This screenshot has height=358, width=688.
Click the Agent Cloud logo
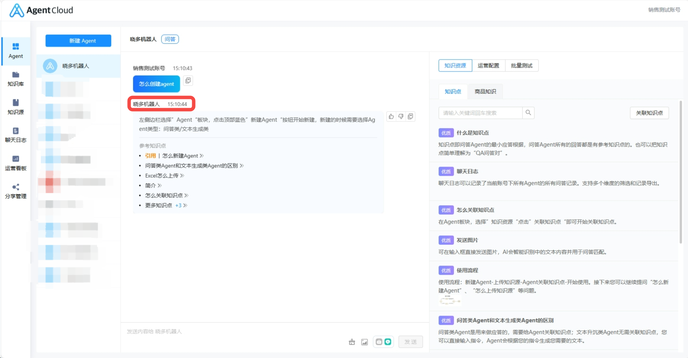[41, 10]
